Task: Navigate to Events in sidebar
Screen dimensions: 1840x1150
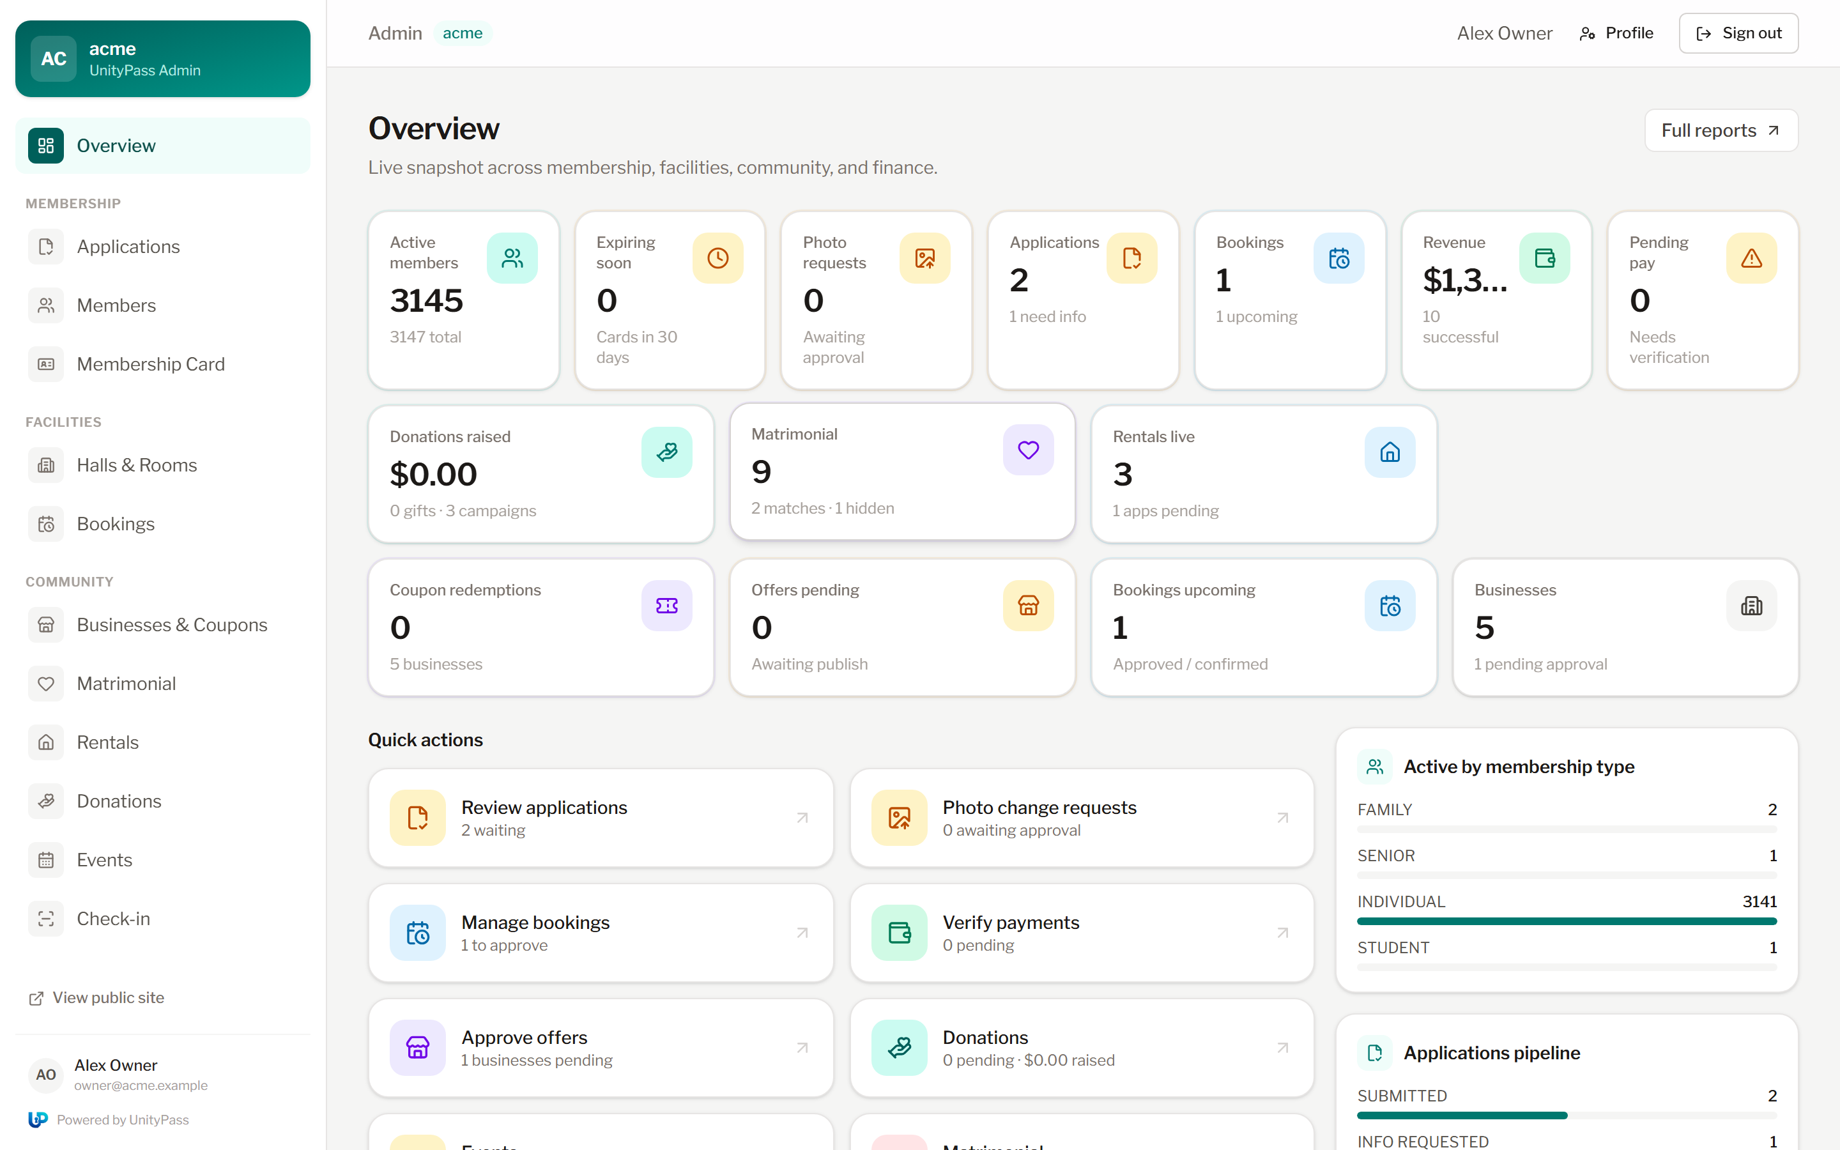Action: [163, 859]
